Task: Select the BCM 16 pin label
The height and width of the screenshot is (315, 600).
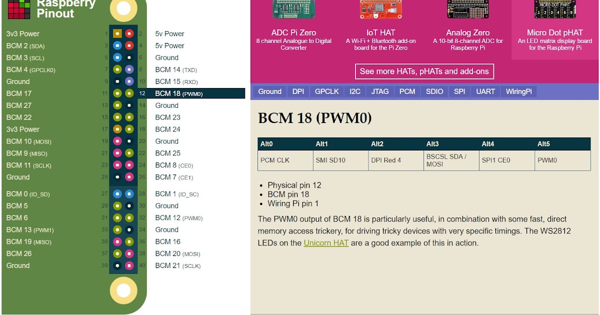Action: (x=168, y=241)
